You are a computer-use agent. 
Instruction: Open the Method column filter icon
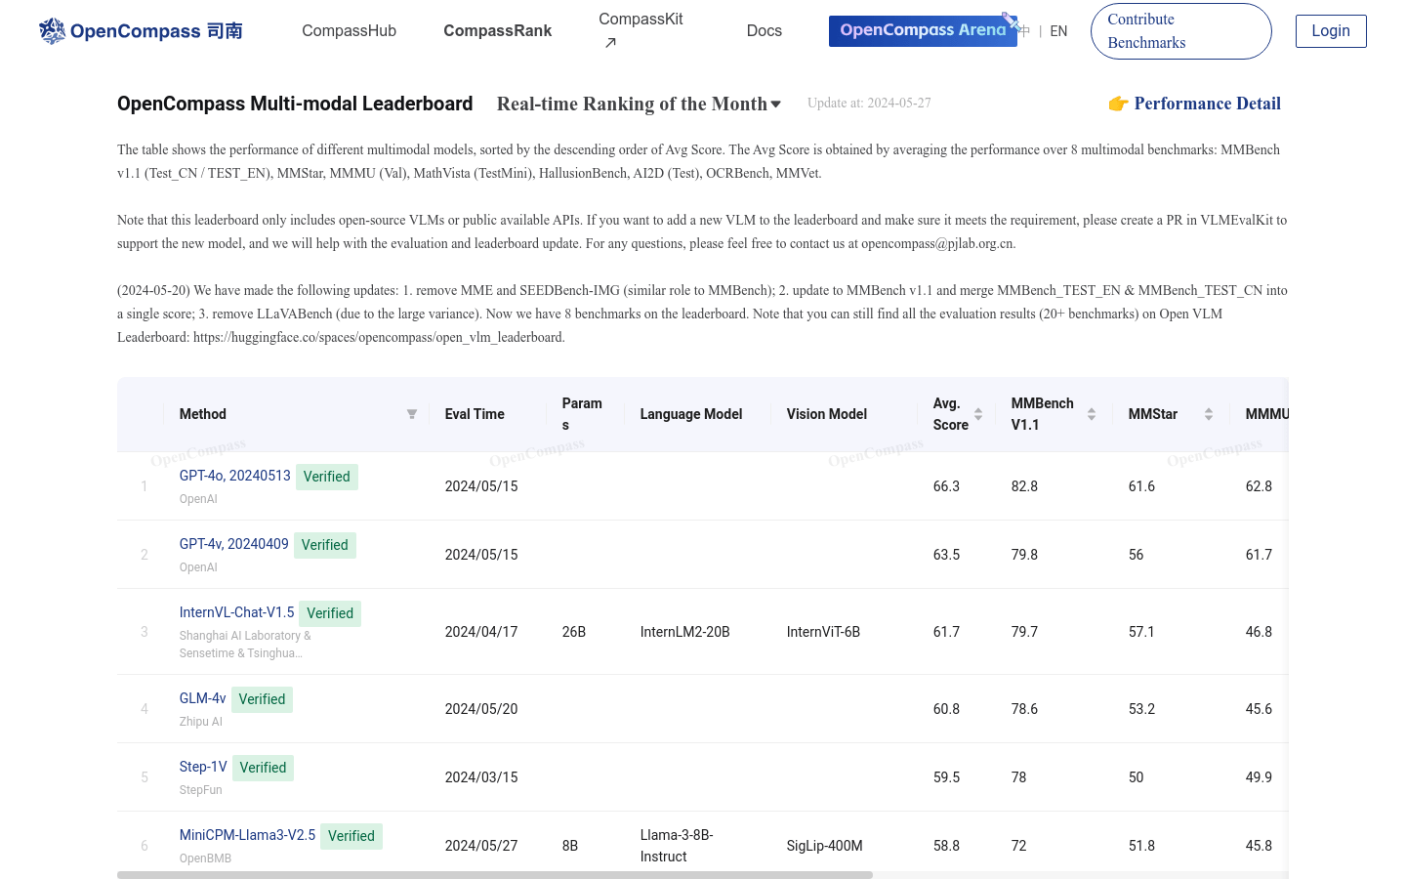(x=412, y=414)
